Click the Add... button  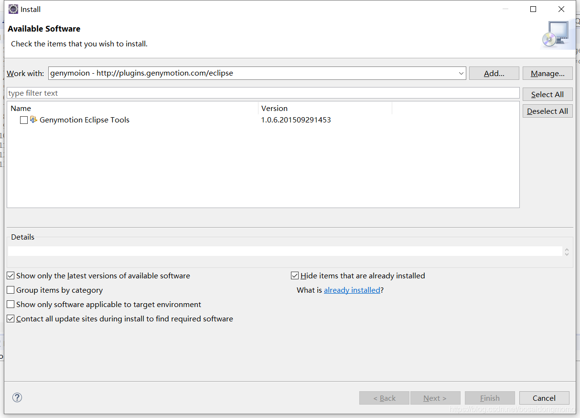(494, 73)
